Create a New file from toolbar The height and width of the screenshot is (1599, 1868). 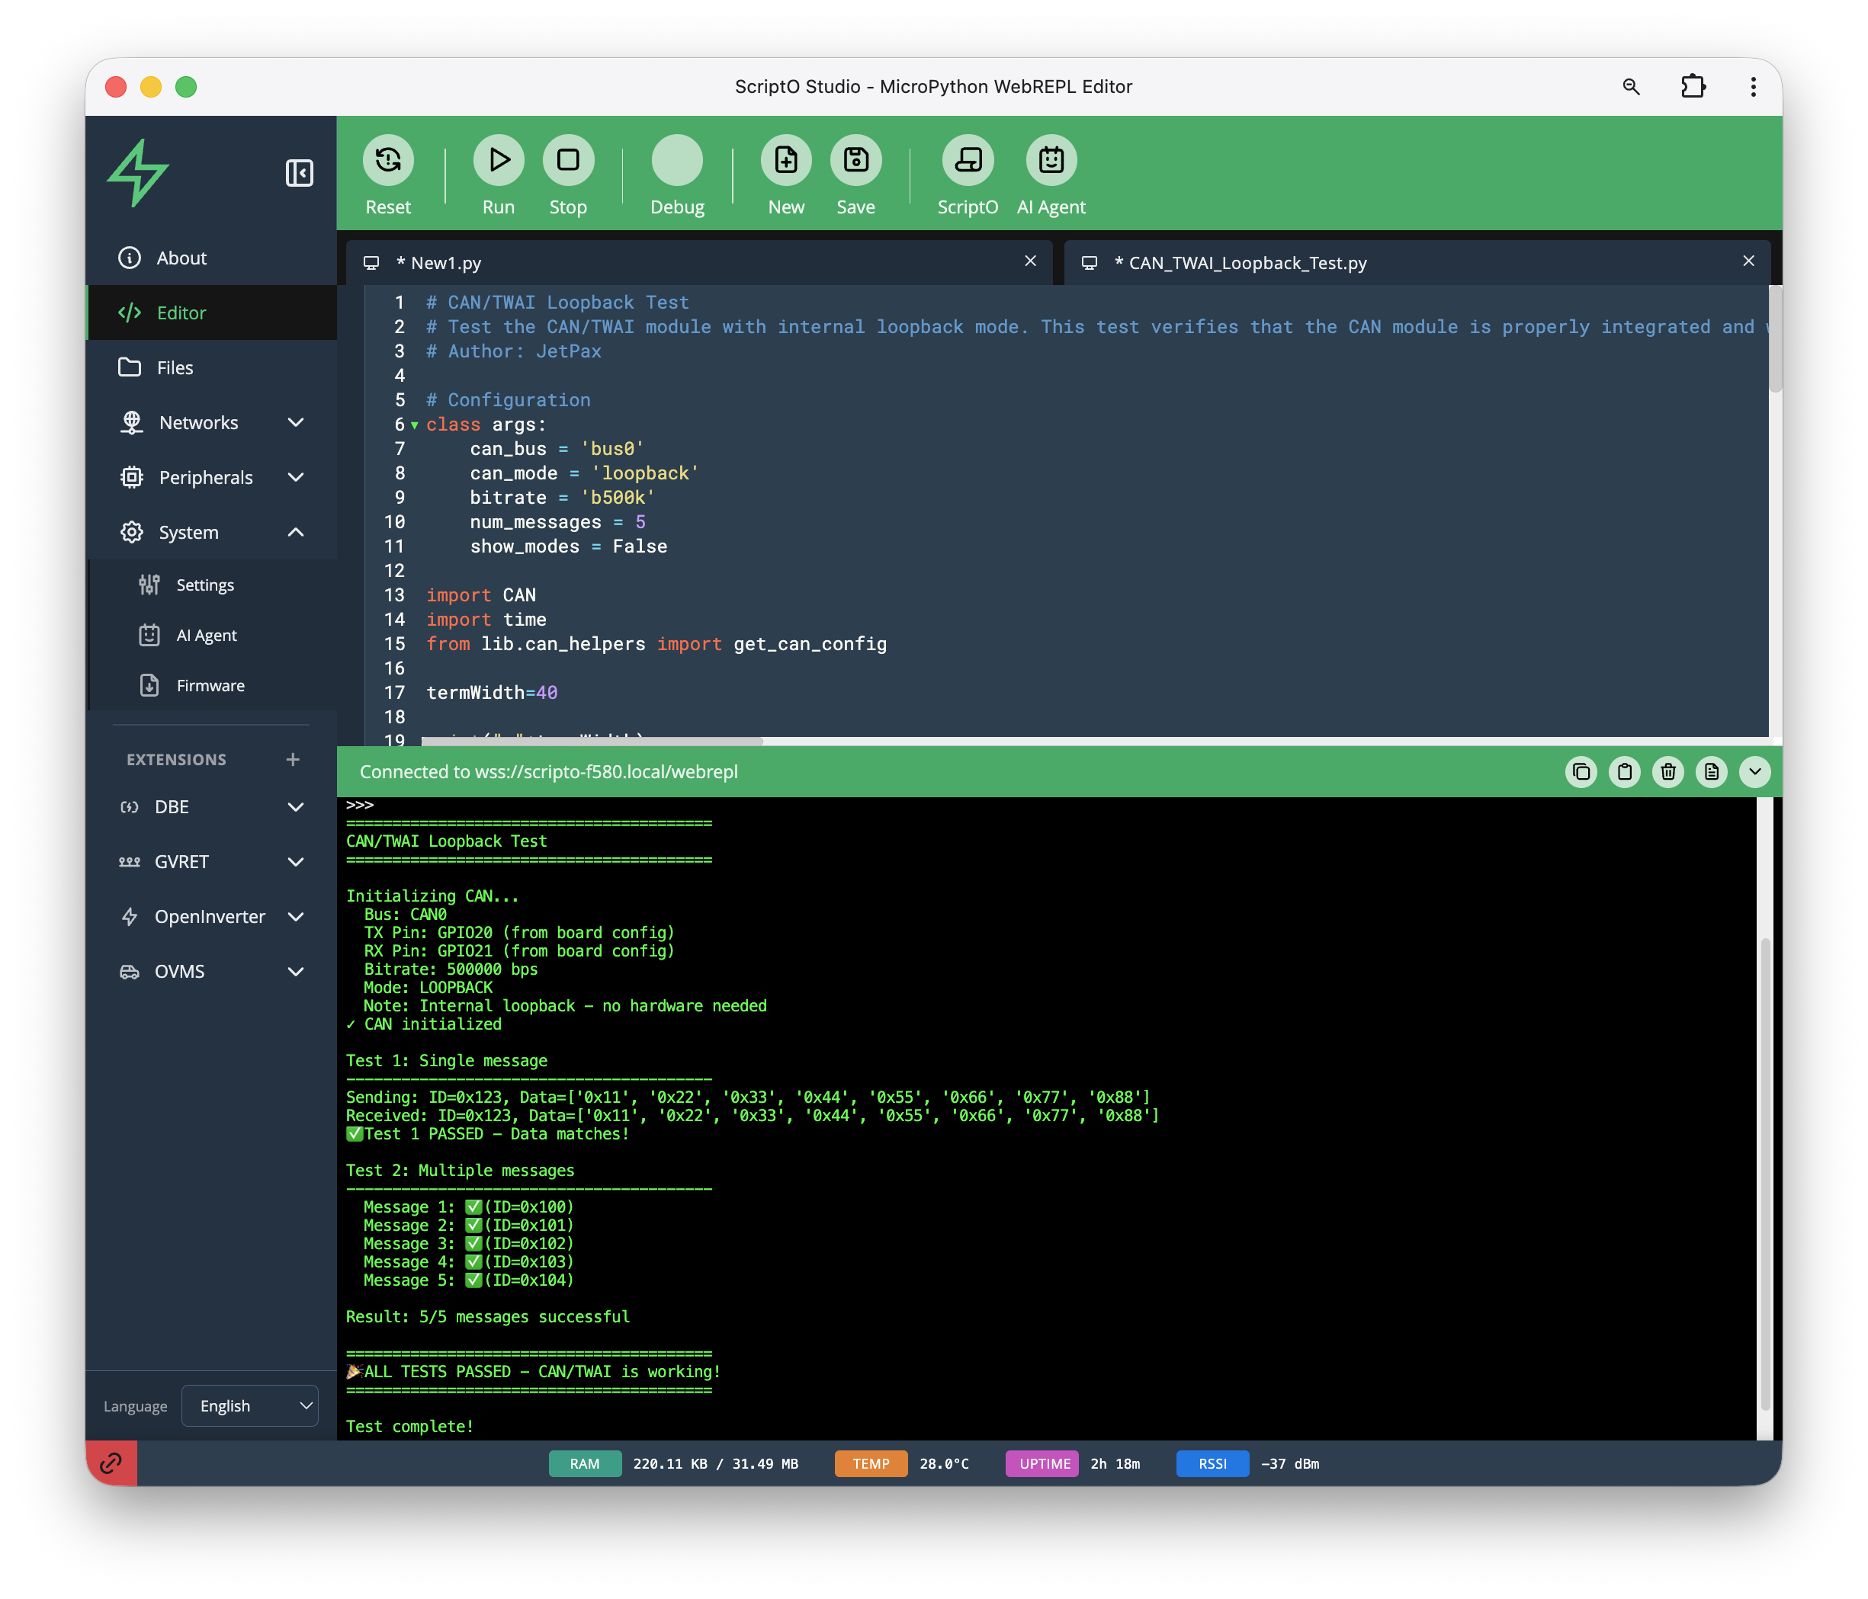click(x=785, y=161)
